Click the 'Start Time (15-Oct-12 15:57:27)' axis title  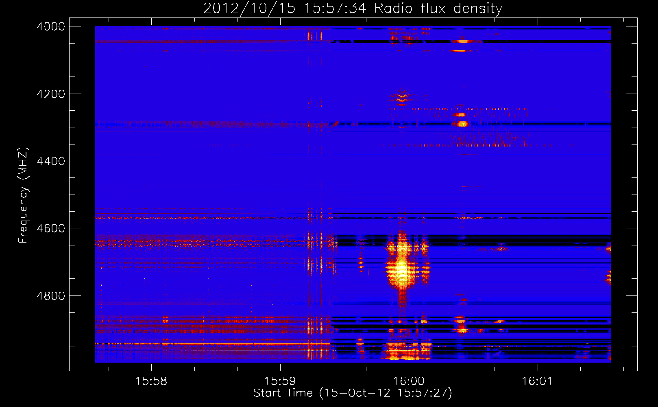pyautogui.click(x=353, y=393)
